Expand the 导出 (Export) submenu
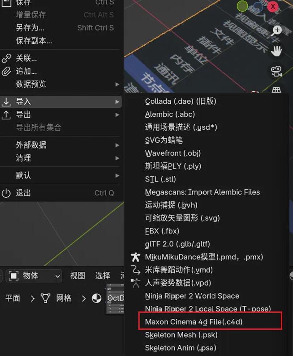This screenshot has height=356, width=293. point(61,114)
